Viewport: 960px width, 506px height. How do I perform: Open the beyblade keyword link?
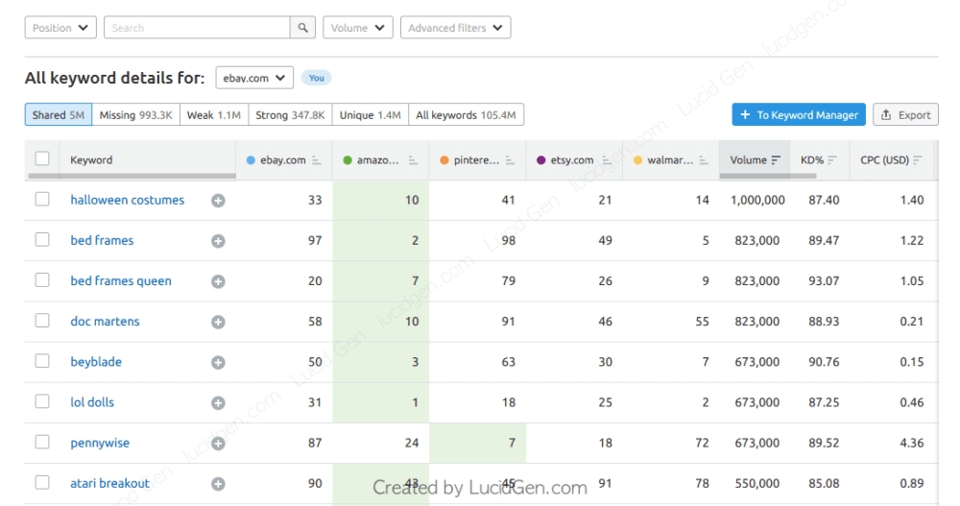pyautogui.click(x=95, y=361)
